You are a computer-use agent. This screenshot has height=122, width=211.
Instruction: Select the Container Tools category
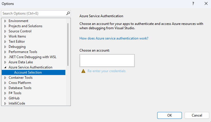pos(20,78)
